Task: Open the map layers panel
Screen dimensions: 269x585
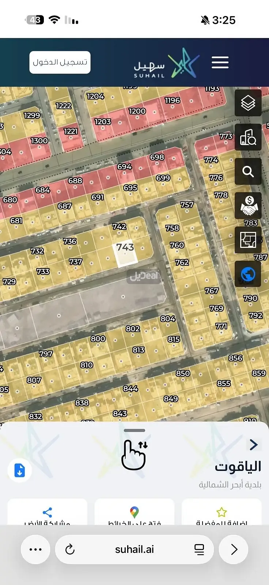Action: [248, 103]
